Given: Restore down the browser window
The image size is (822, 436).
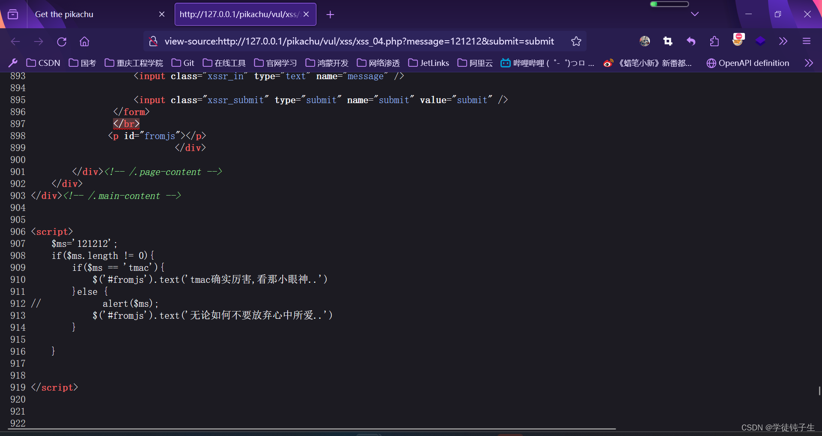Looking at the screenshot, I should pos(778,14).
